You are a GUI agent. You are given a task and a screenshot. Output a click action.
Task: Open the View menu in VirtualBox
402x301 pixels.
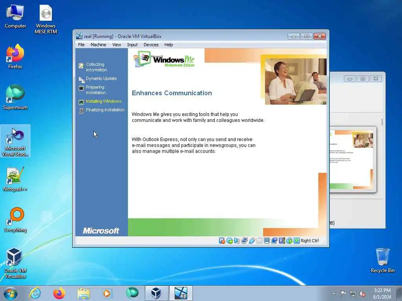pos(117,45)
